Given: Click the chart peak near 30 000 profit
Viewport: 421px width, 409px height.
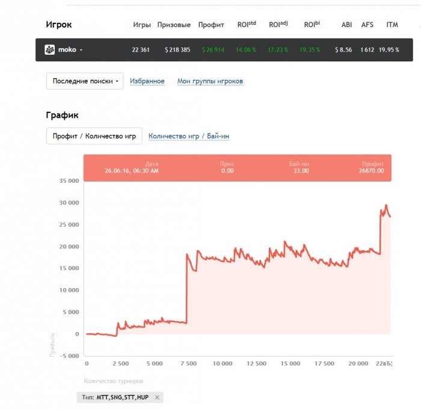Looking at the screenshot, I should pyautogui.click(x=386, y=206).
